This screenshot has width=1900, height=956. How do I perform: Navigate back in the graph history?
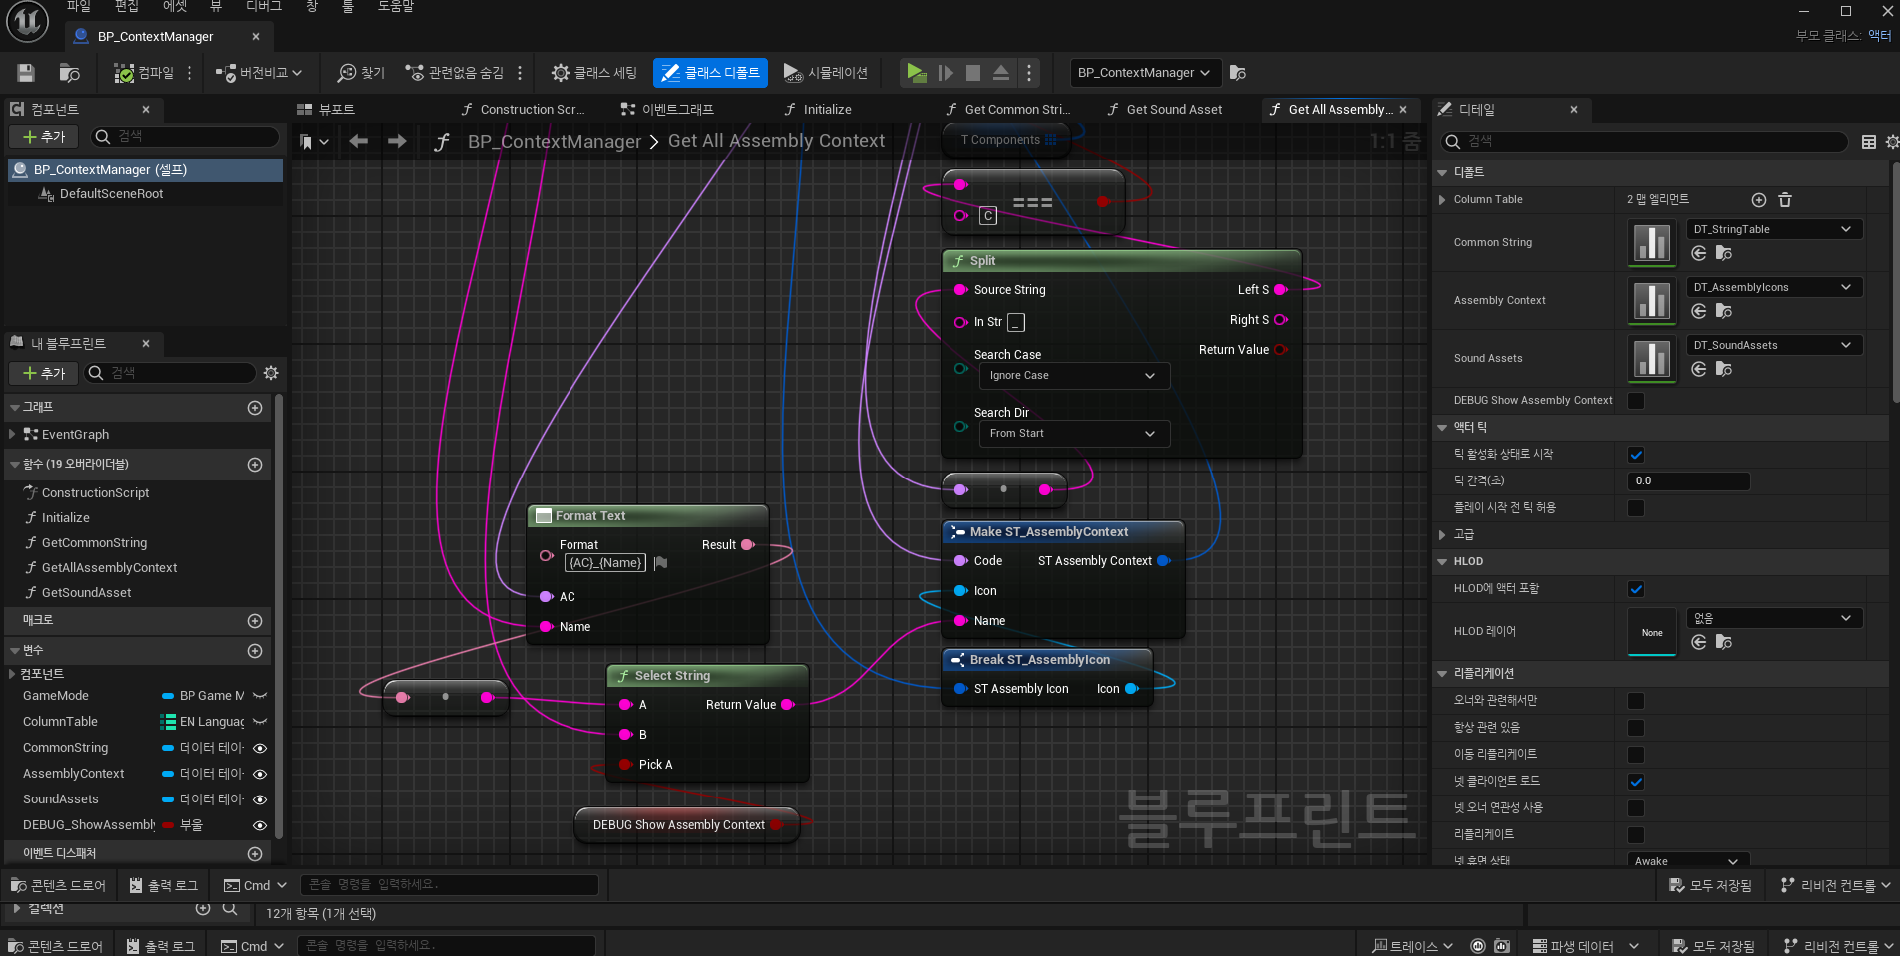point(359,142)
